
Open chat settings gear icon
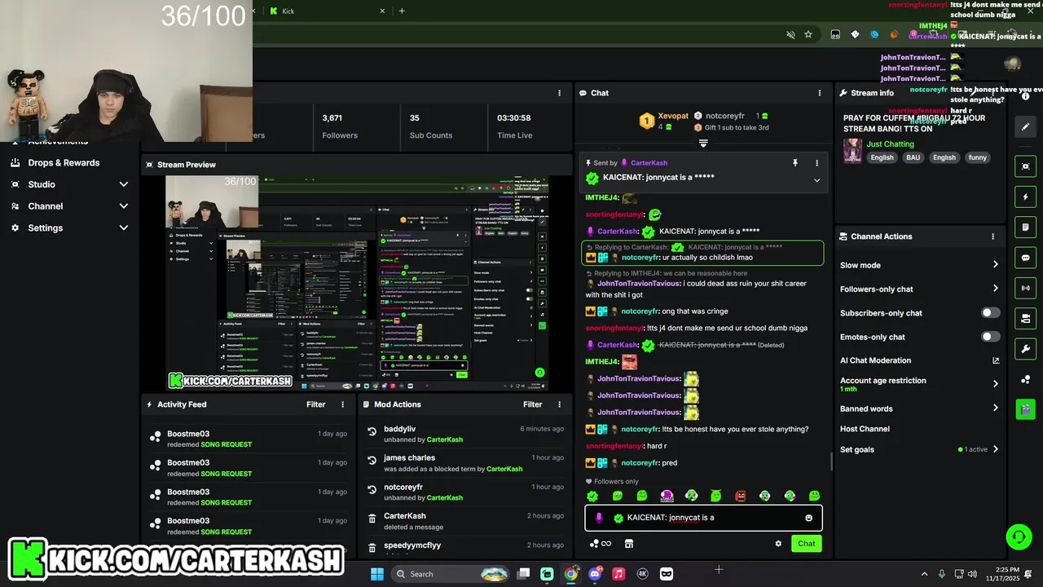(778, 544)
